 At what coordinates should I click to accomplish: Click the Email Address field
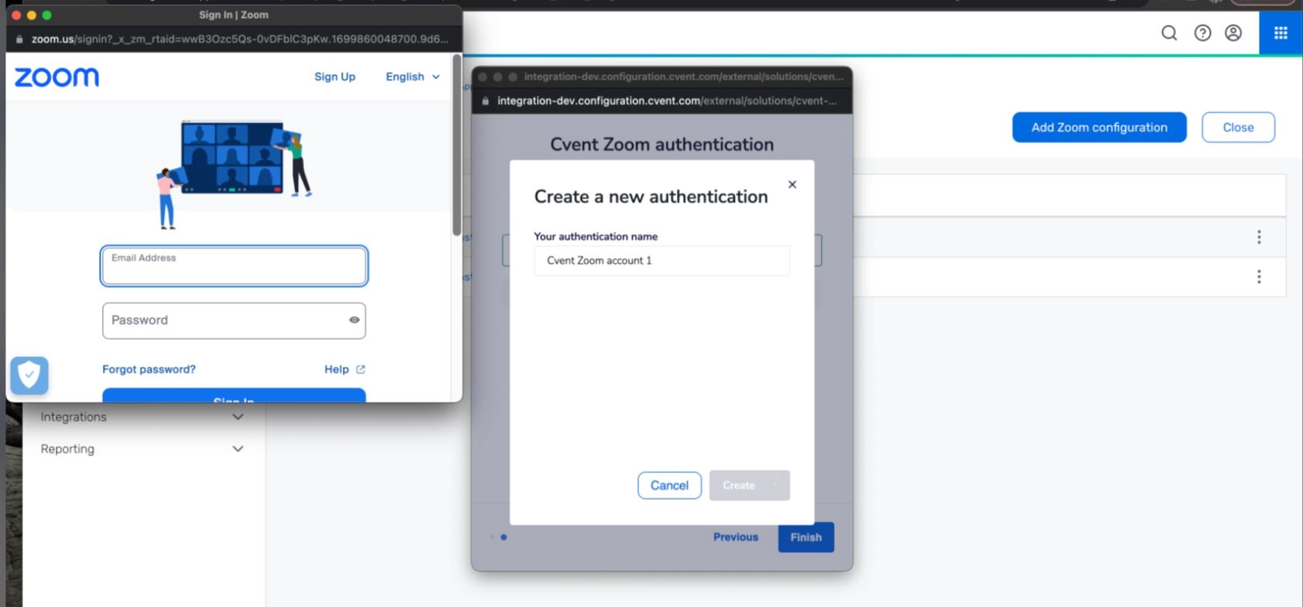234,266
